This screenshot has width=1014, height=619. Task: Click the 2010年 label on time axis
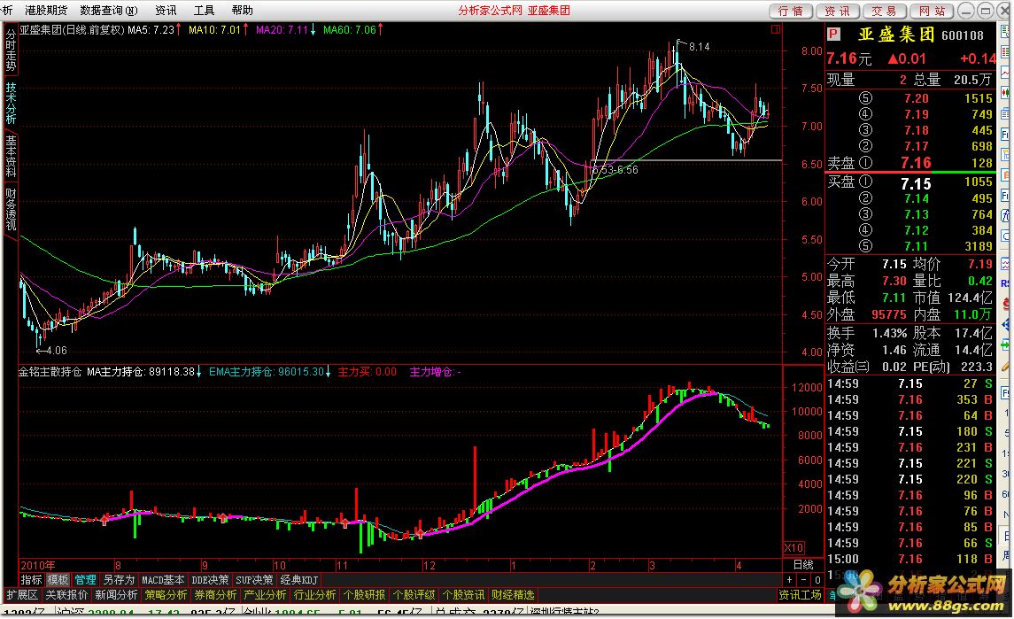click(37, 565)
